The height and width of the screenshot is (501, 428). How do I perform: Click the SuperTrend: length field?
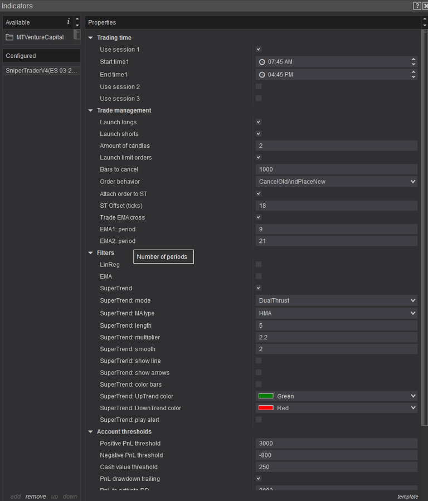coord(337,325)
